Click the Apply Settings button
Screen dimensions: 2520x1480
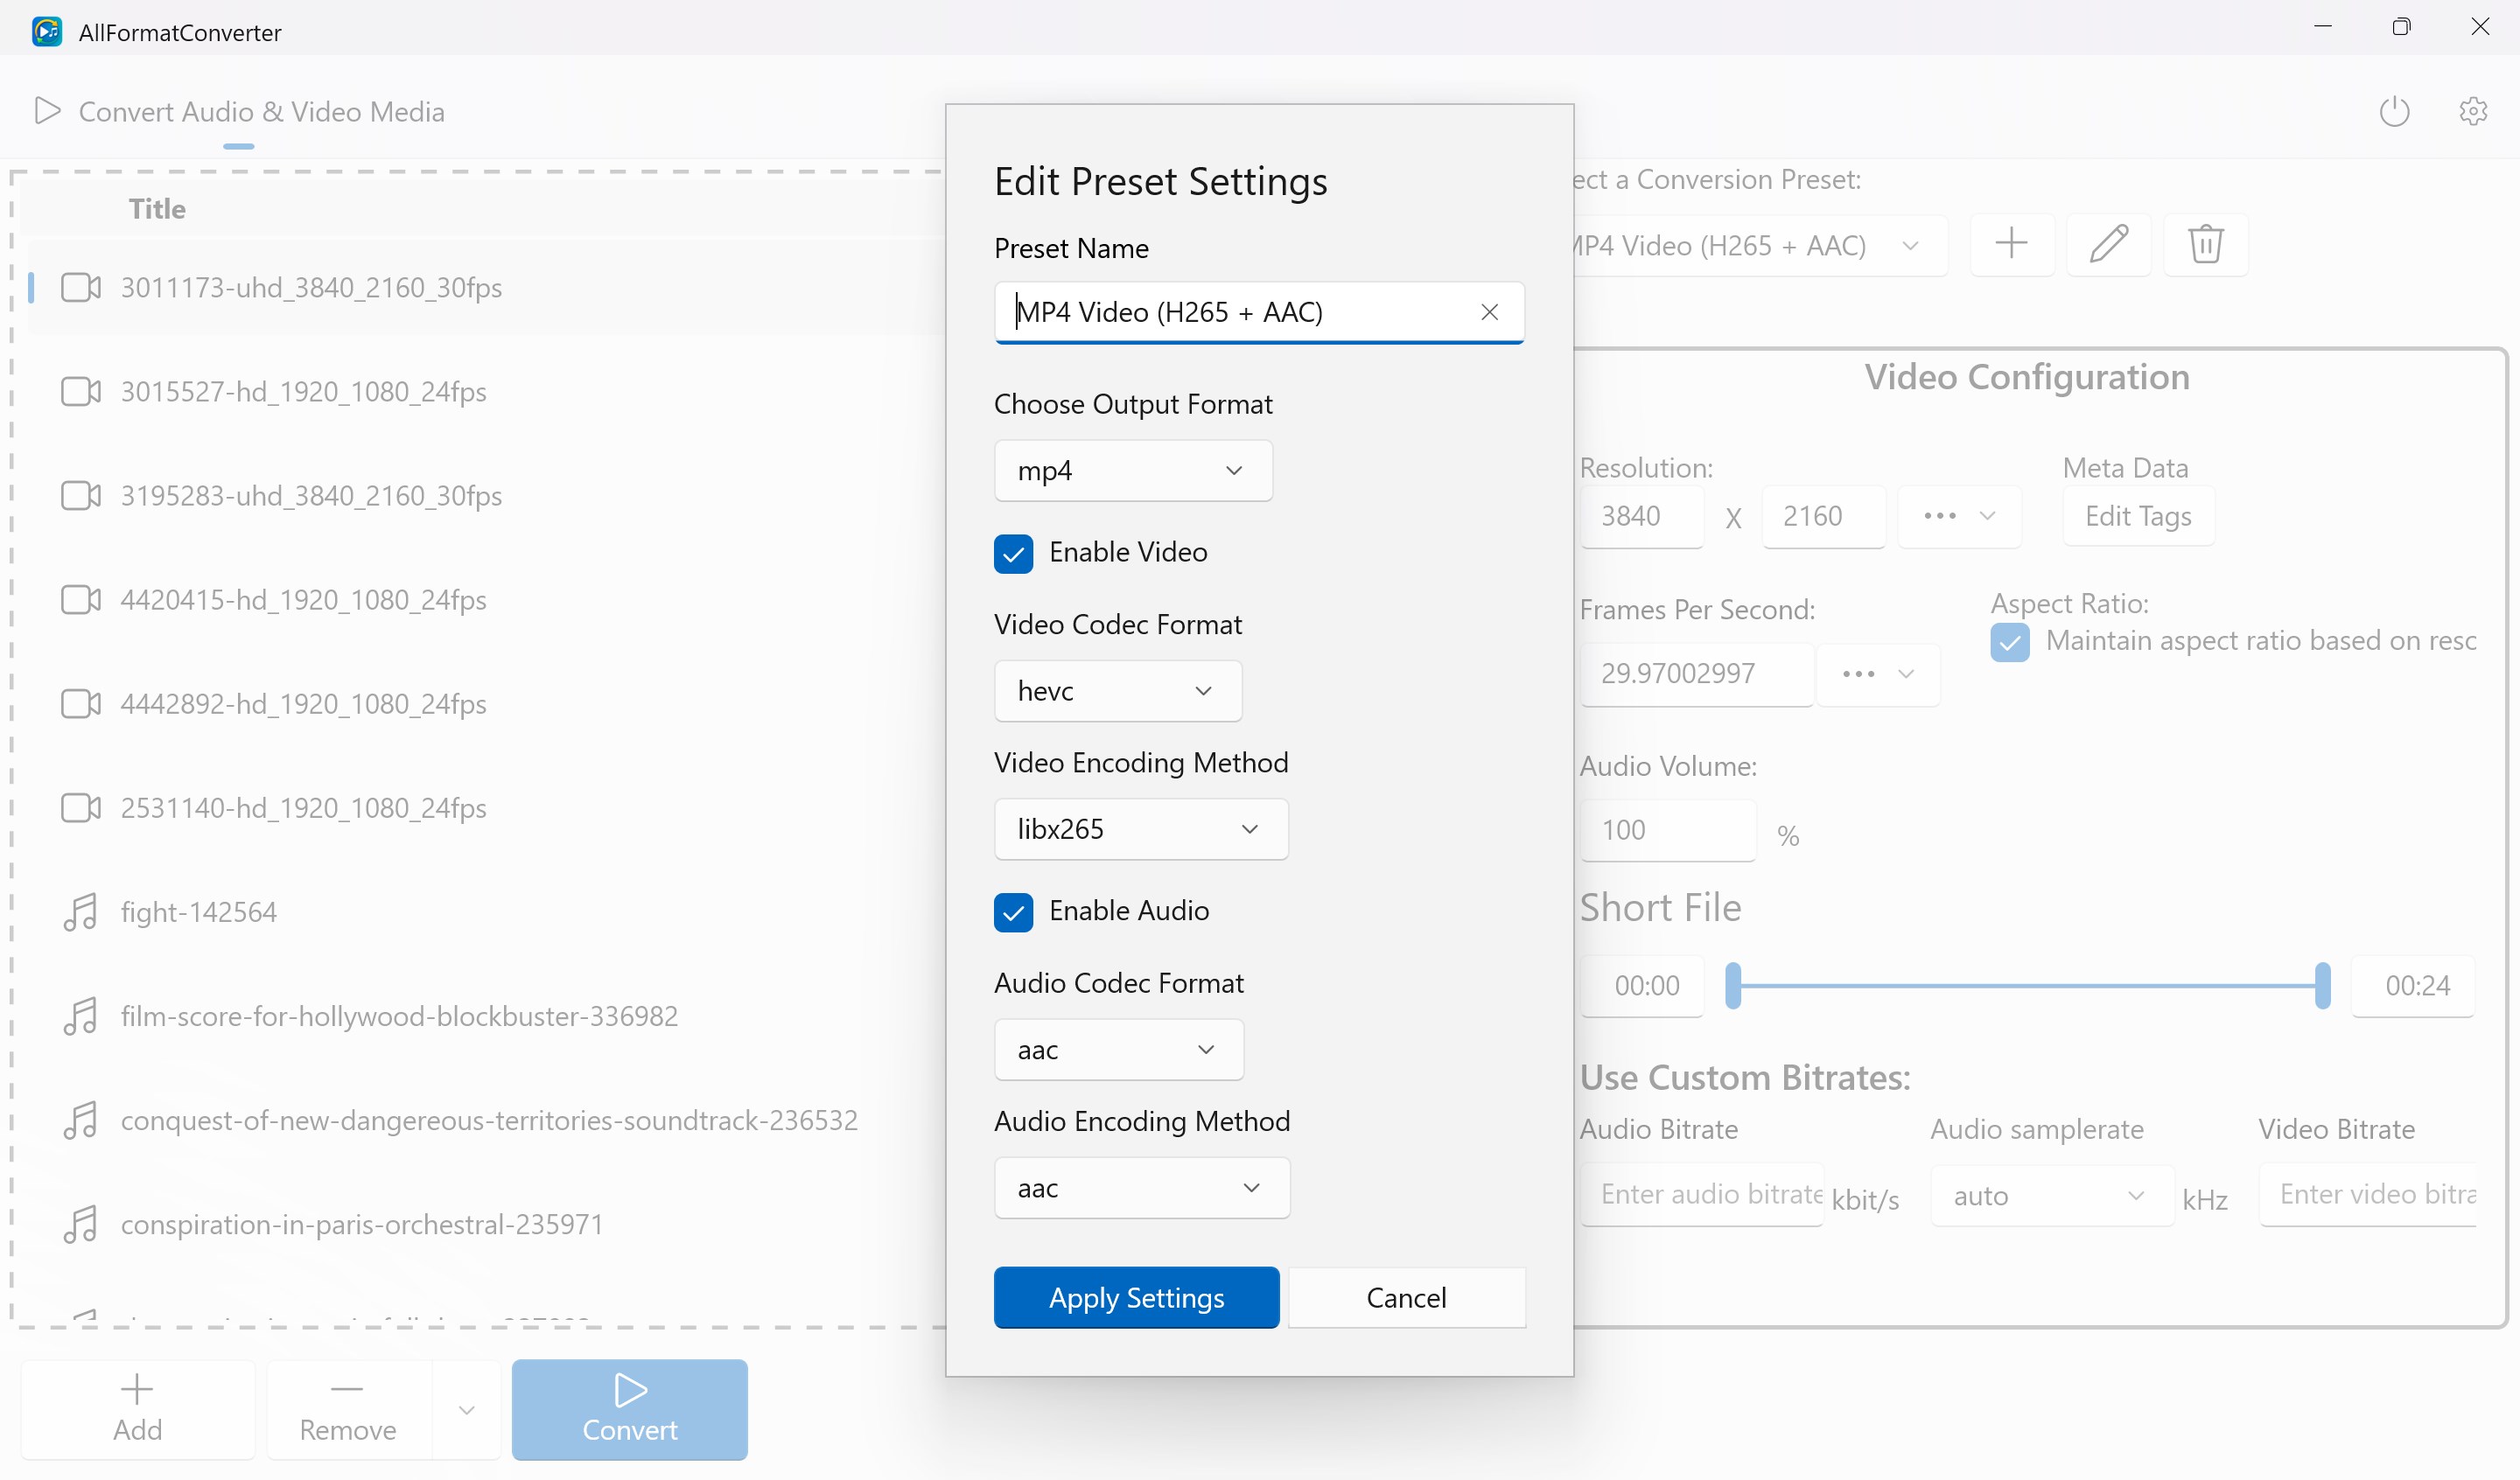tap(1136, 1297)
